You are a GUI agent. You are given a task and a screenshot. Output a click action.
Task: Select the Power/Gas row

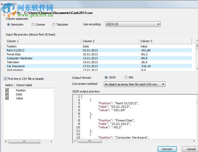coord(98,54)
